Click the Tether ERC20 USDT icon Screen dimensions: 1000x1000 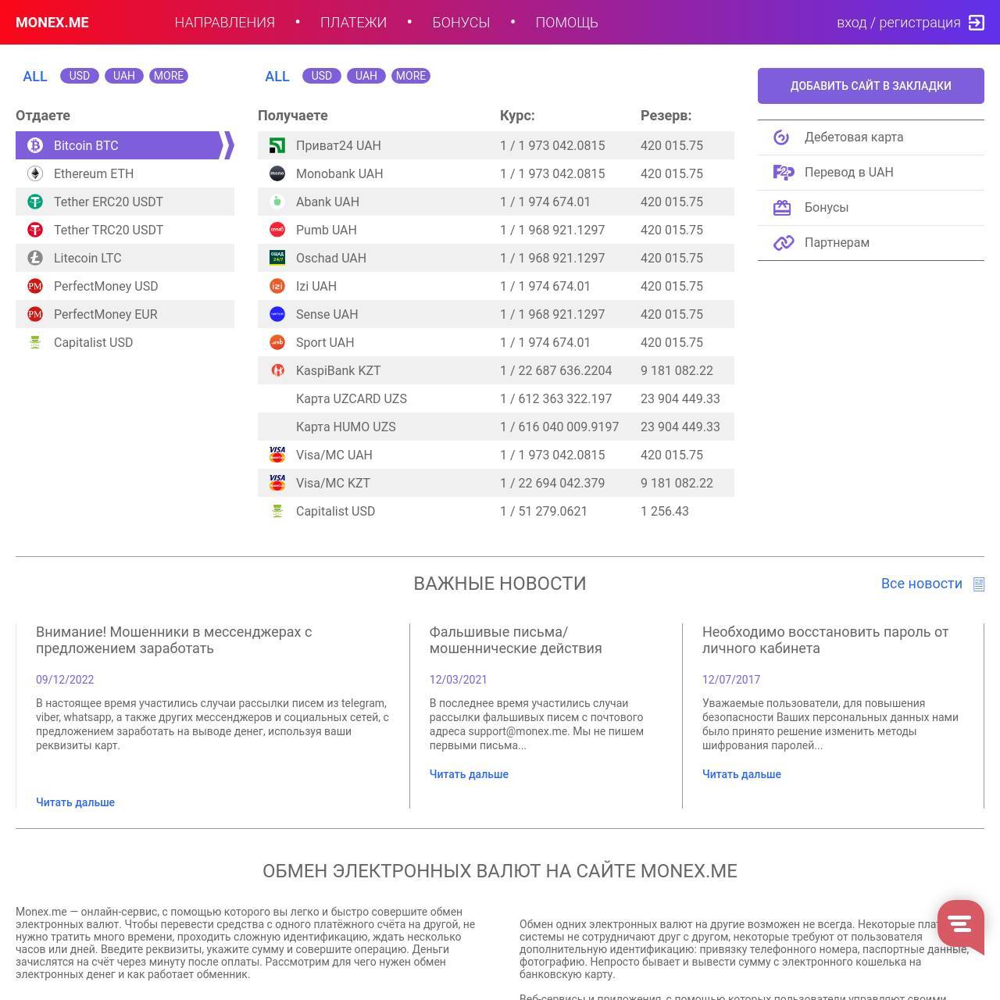[35, 202]
